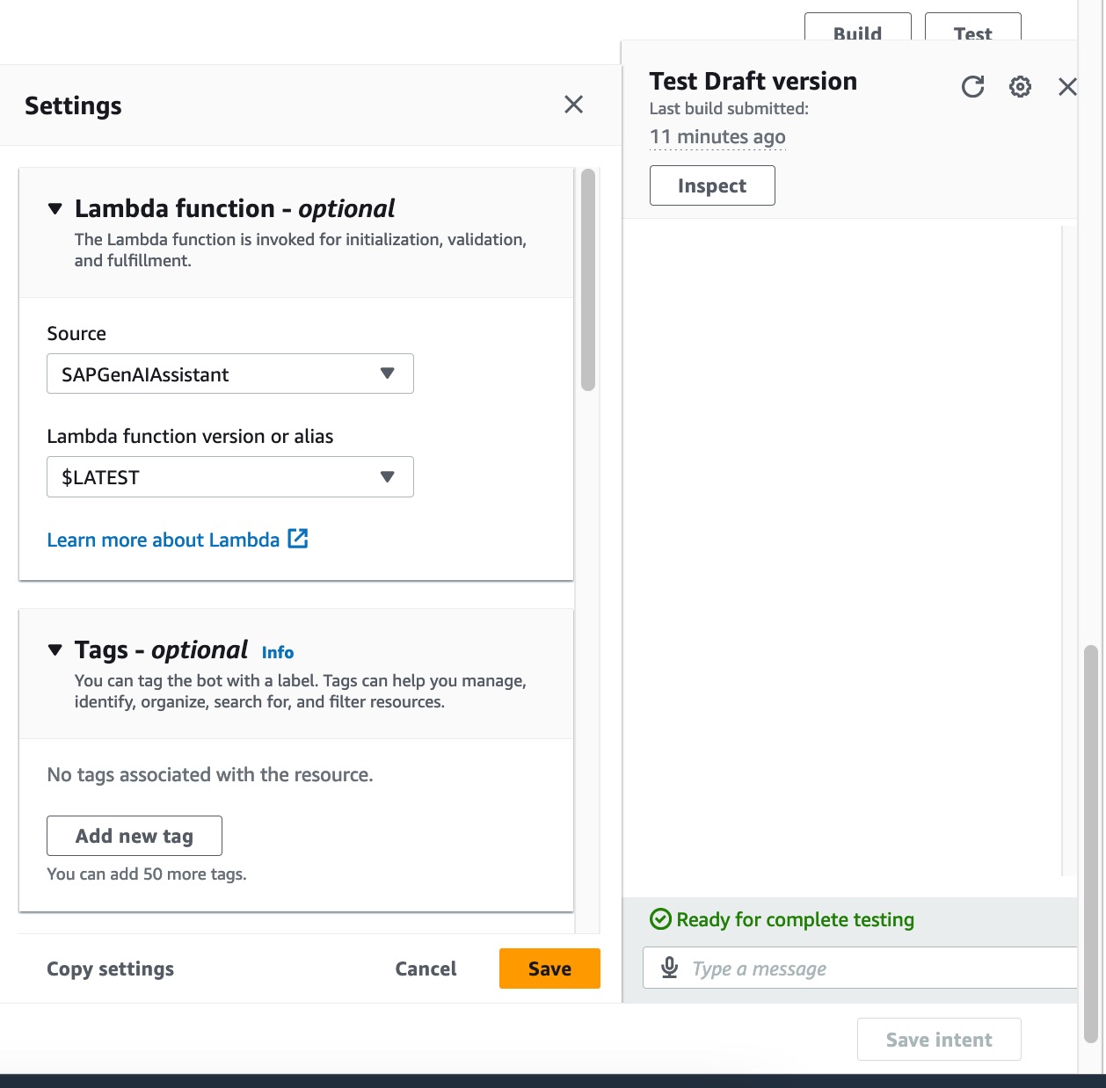Click external link icon beside Learn more about Lambda
Image resolution: width=1106 pixels, height=1088 pixels.
tap(298, 539)
